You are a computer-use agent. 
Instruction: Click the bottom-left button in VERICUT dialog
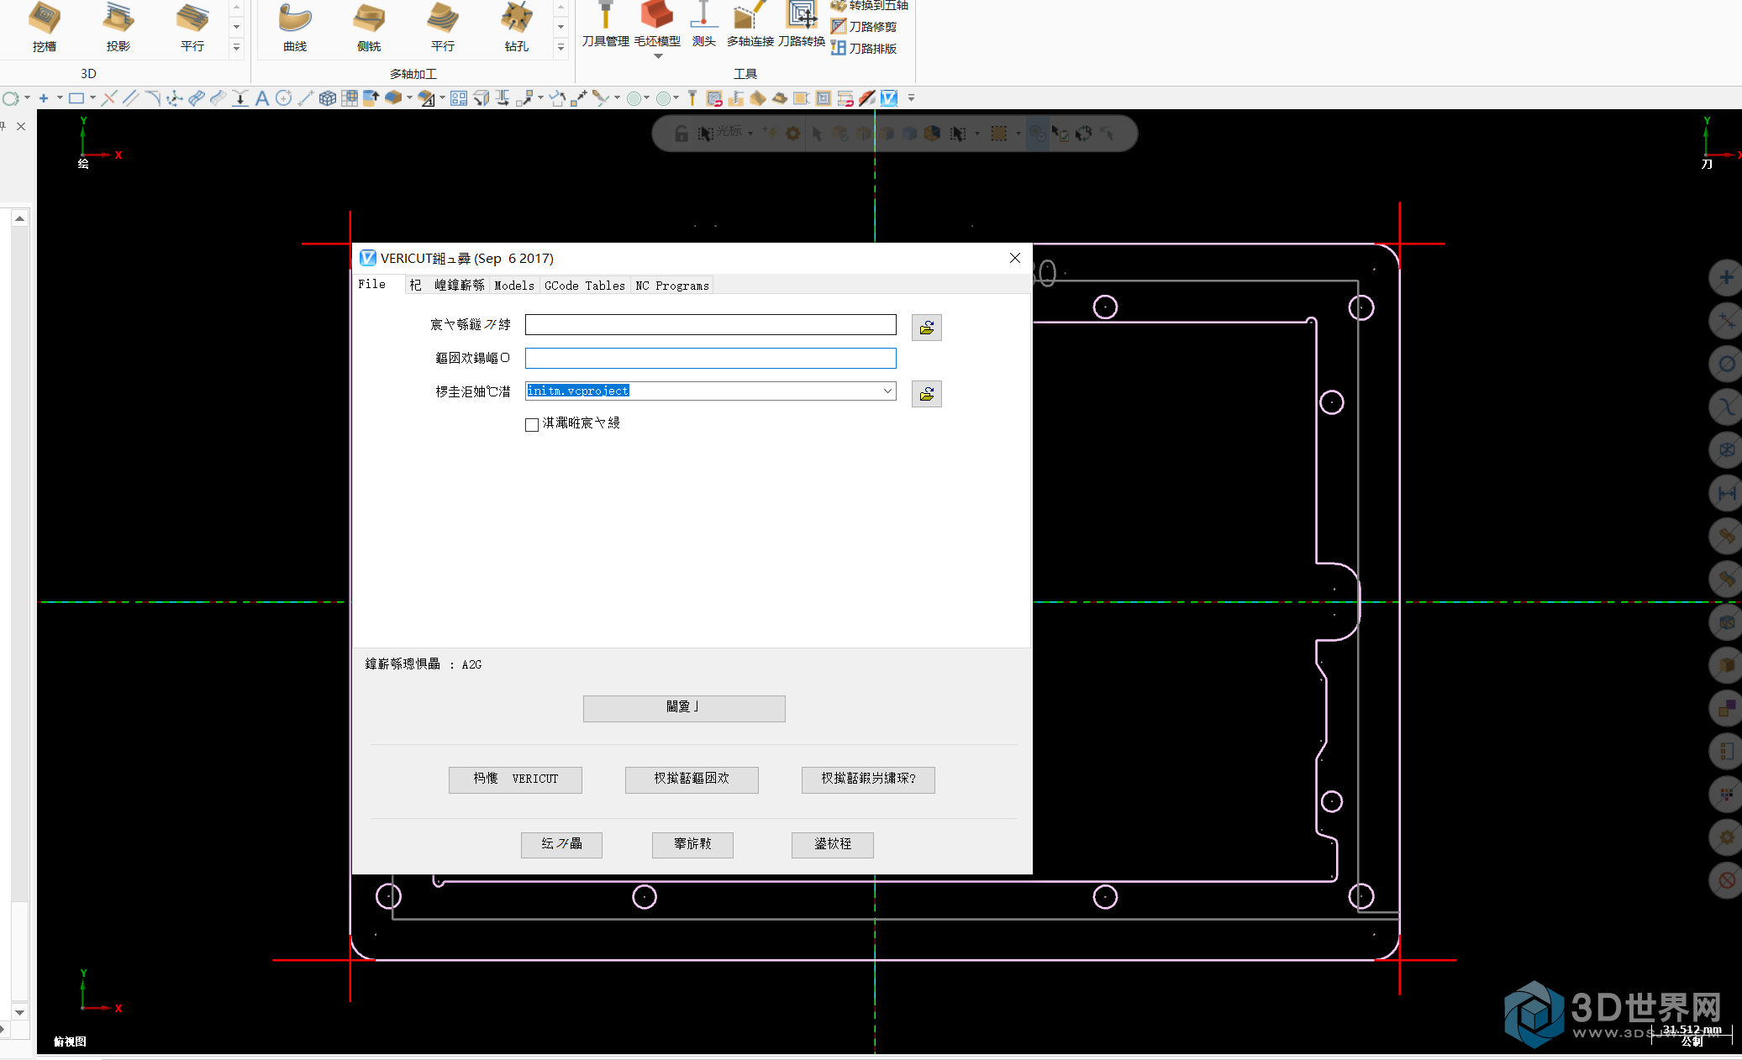click(561, 845)
